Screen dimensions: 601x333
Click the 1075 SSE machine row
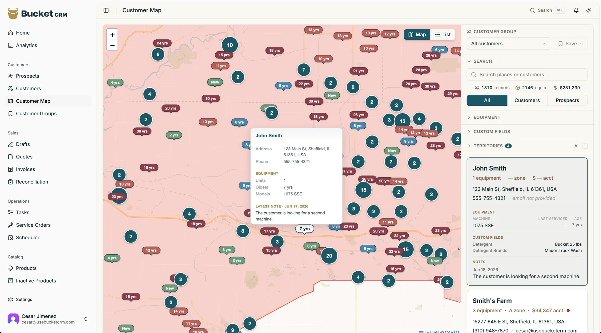527,225
